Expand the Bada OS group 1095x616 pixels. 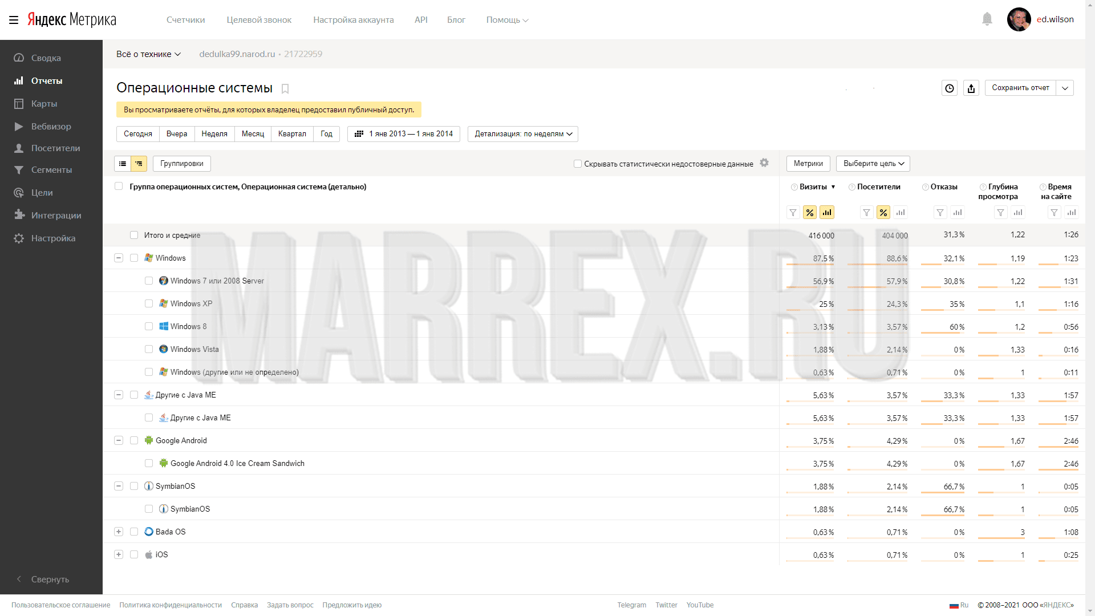click(119, 532)
